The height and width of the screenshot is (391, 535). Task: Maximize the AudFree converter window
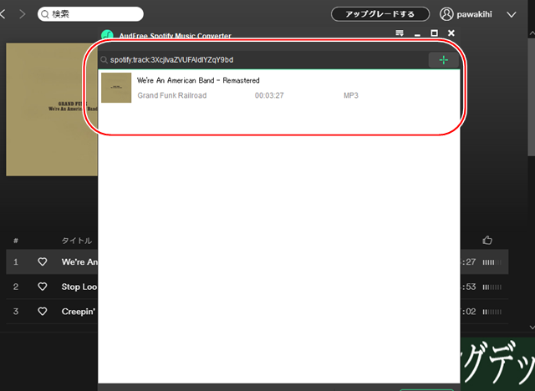(x=434, y=33)
